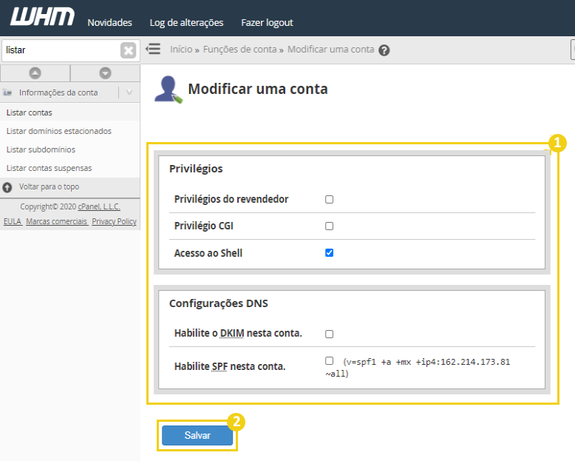Open the cPanel, L.L.C. link
This screenshot has height=461, width=575.
coord(99,206)
